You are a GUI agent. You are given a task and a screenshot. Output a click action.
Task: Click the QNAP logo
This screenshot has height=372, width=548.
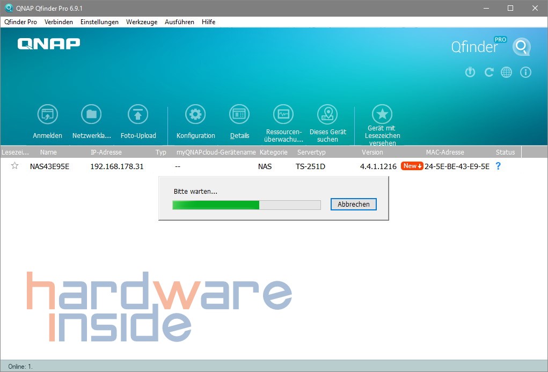coord(49,44)
